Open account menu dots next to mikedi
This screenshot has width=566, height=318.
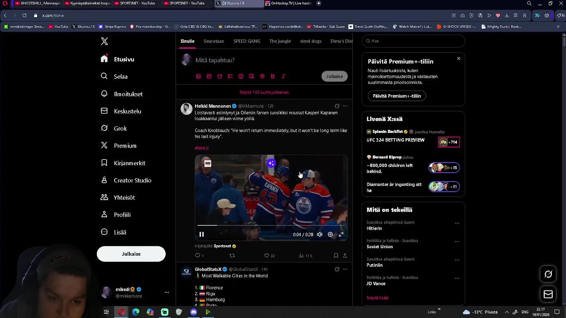[167, 292]
